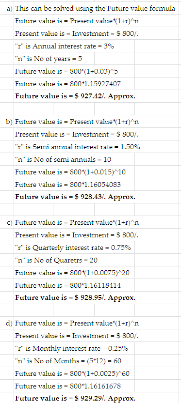Click the No of years = 5 cell
The width and height of the screenshot is (181, 403).
49,59
